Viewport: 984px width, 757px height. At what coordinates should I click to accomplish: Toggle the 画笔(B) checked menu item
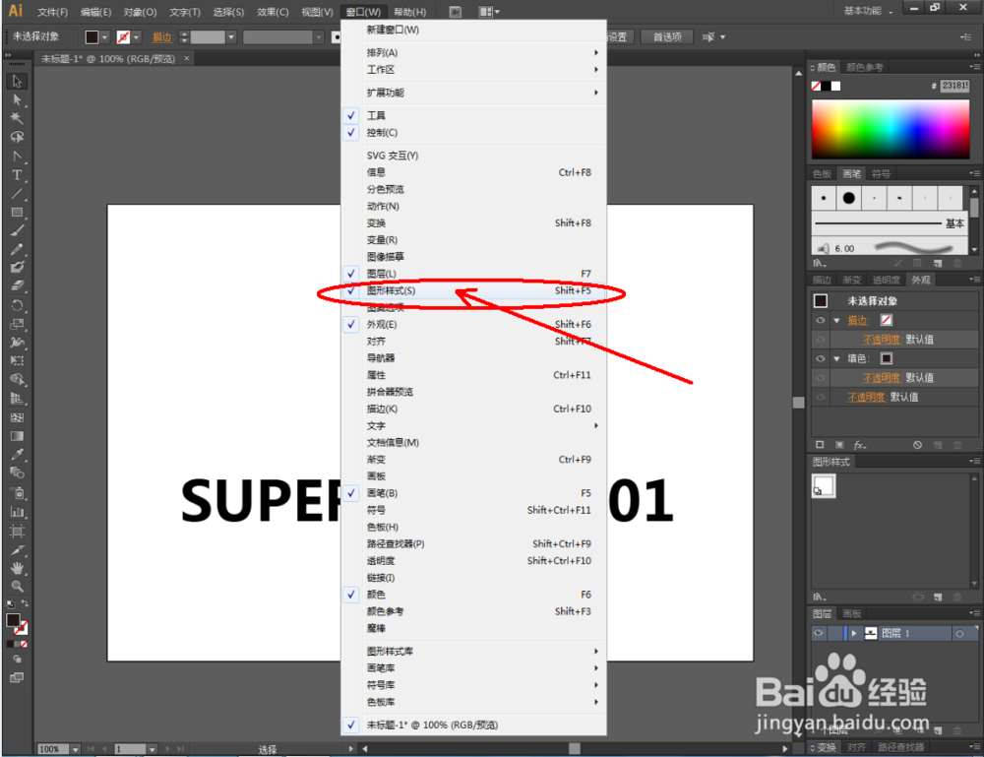[474, 493]
